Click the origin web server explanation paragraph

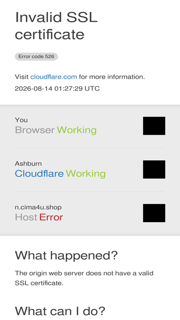click(x=84, y=278)
